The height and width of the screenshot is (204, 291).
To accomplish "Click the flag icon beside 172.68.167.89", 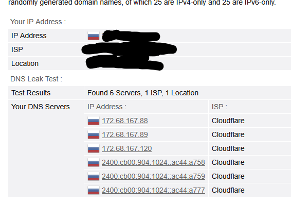I will pos(94,134).
